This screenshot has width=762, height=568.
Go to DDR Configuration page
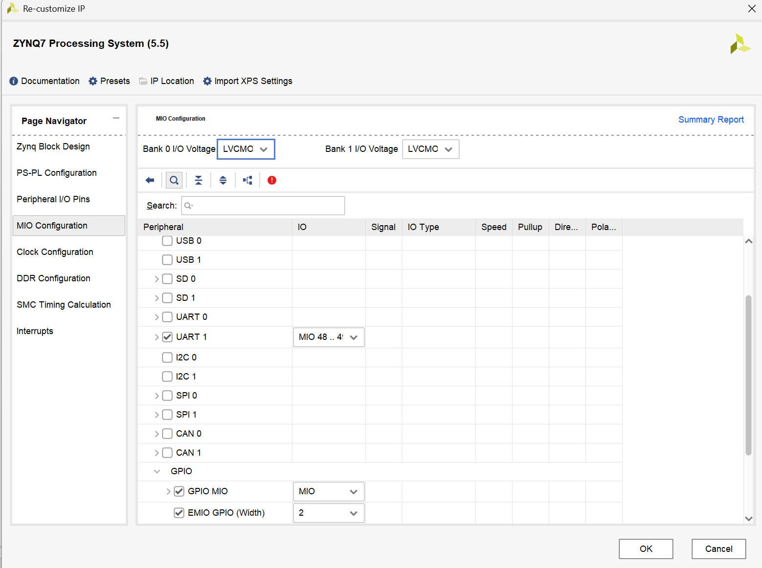pos(53,278)
